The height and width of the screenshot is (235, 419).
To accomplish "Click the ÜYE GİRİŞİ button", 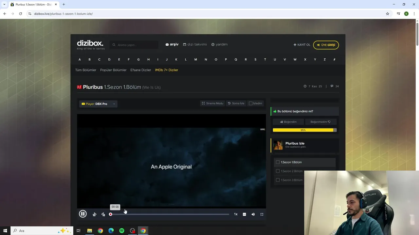I will coord(326,45).
